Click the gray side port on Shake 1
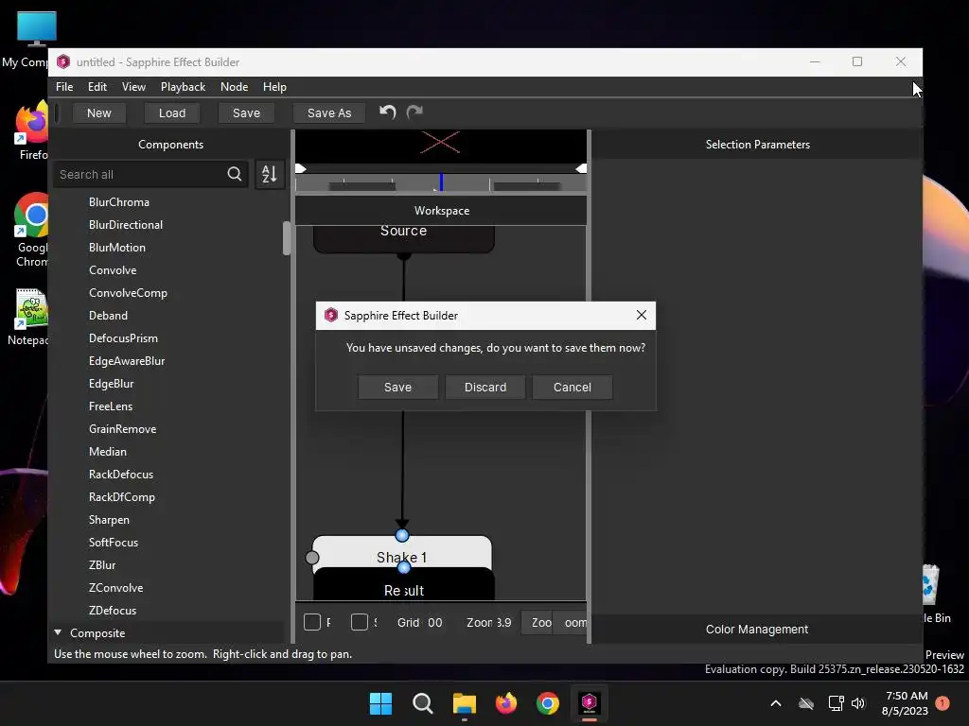This screenshot has width=969, height=726. (312, 558)
